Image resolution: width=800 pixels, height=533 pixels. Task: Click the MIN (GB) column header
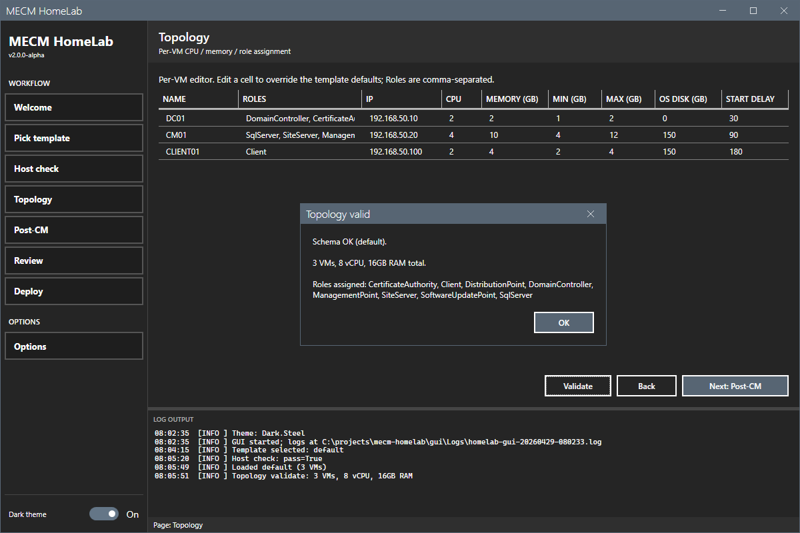(575, 99)
